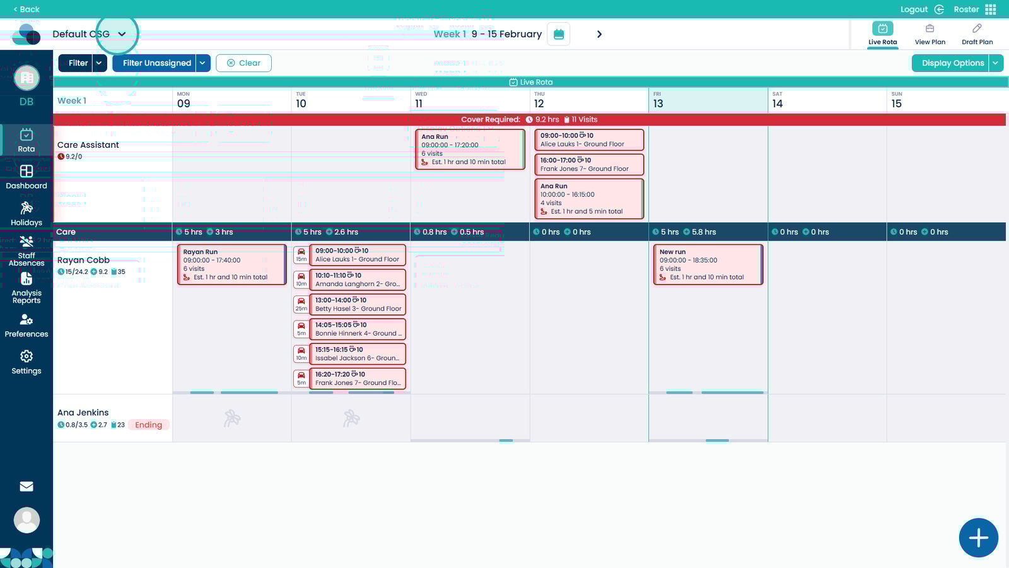Go to next week with the chevron

[x=599, y=34]
